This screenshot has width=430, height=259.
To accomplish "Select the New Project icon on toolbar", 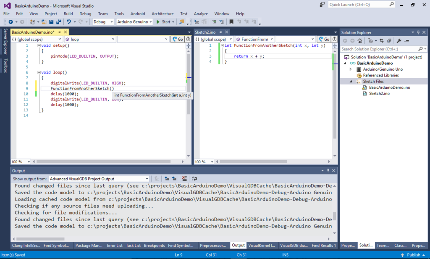I will tap(32, 21).
